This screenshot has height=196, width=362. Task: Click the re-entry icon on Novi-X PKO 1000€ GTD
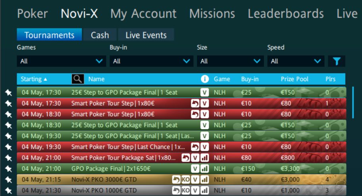click(176, 190)
